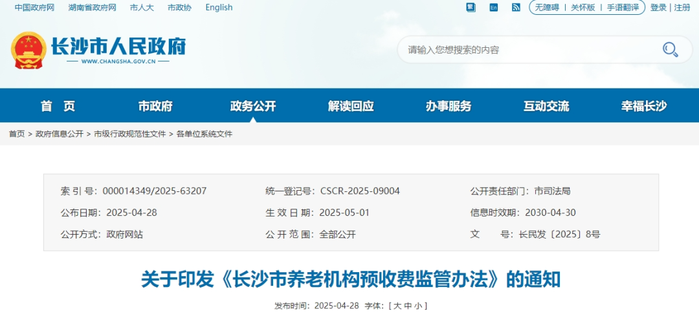
Task: Click the English version (En) icon
Action: [493, 8]
